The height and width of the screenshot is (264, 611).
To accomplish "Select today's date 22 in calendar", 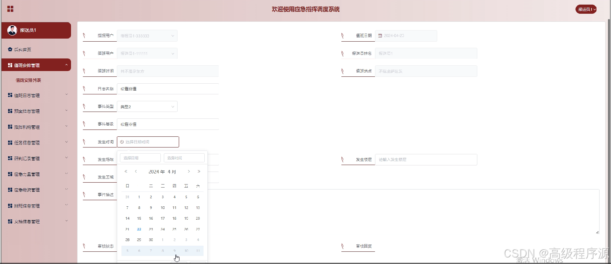I will 139,229.
